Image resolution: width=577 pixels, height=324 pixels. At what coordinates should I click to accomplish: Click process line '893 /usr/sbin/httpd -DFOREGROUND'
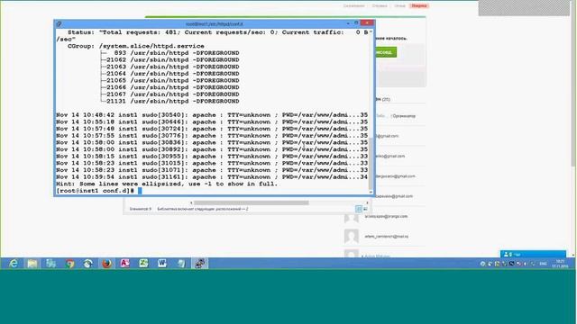coord(177,53)
